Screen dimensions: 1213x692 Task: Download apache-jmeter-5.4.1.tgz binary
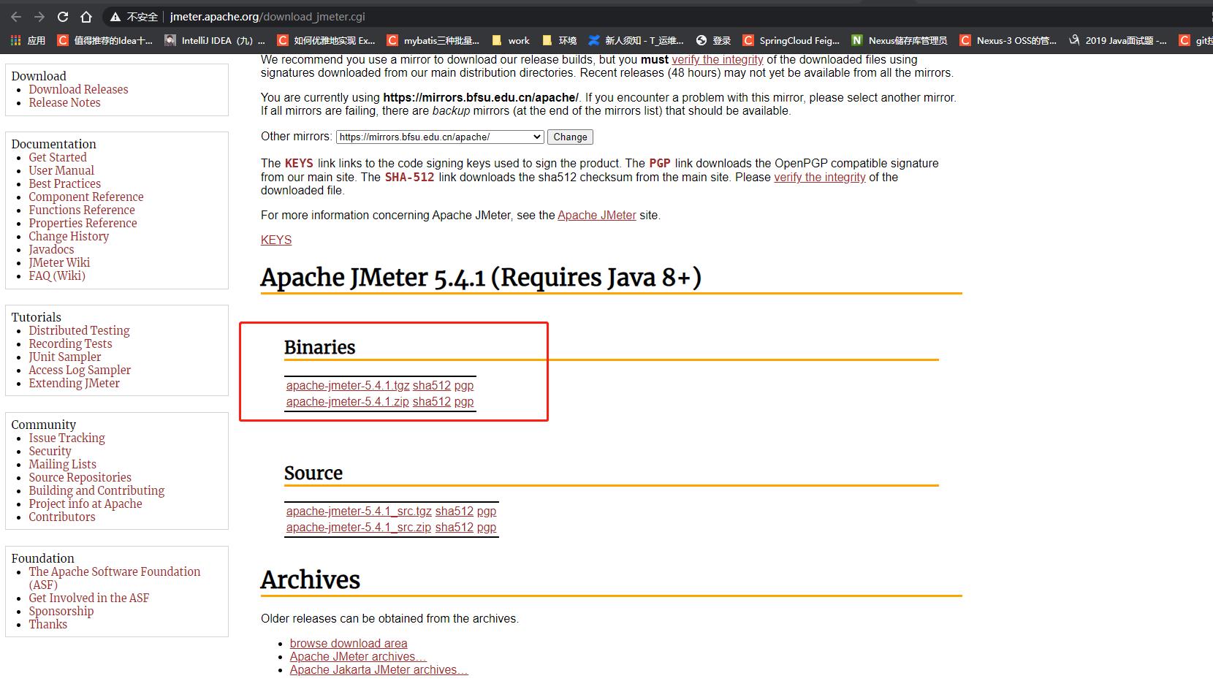tap(348, 385)
